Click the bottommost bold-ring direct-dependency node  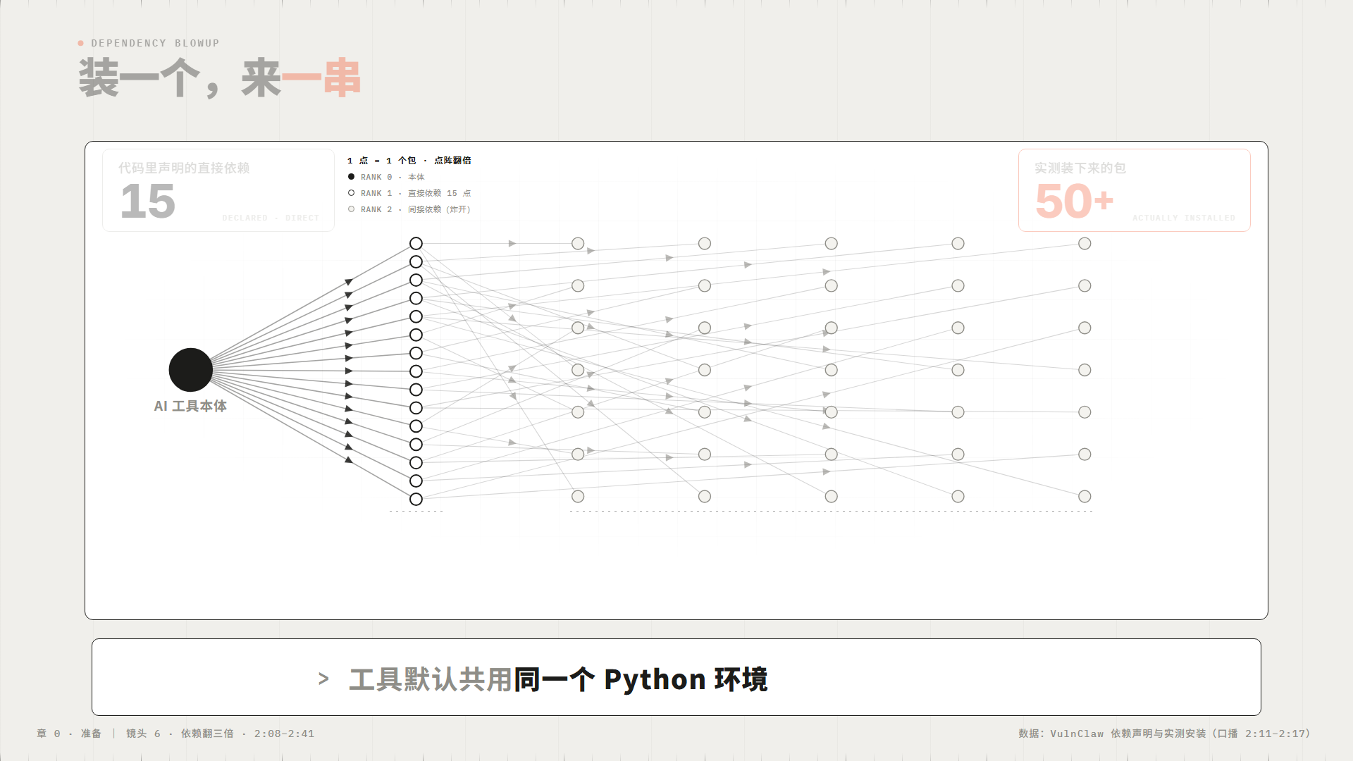pos(416,500)
